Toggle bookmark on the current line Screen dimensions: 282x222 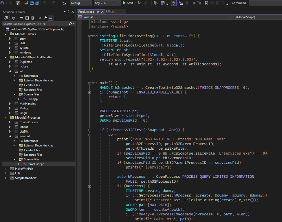click(207, 3)
